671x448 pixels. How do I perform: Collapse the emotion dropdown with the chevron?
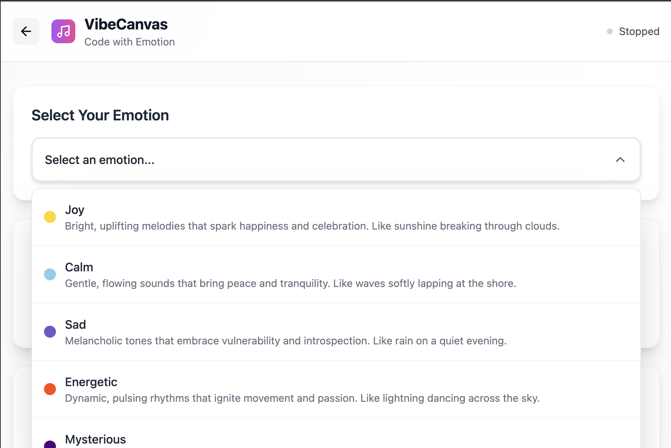coord(620,160)
